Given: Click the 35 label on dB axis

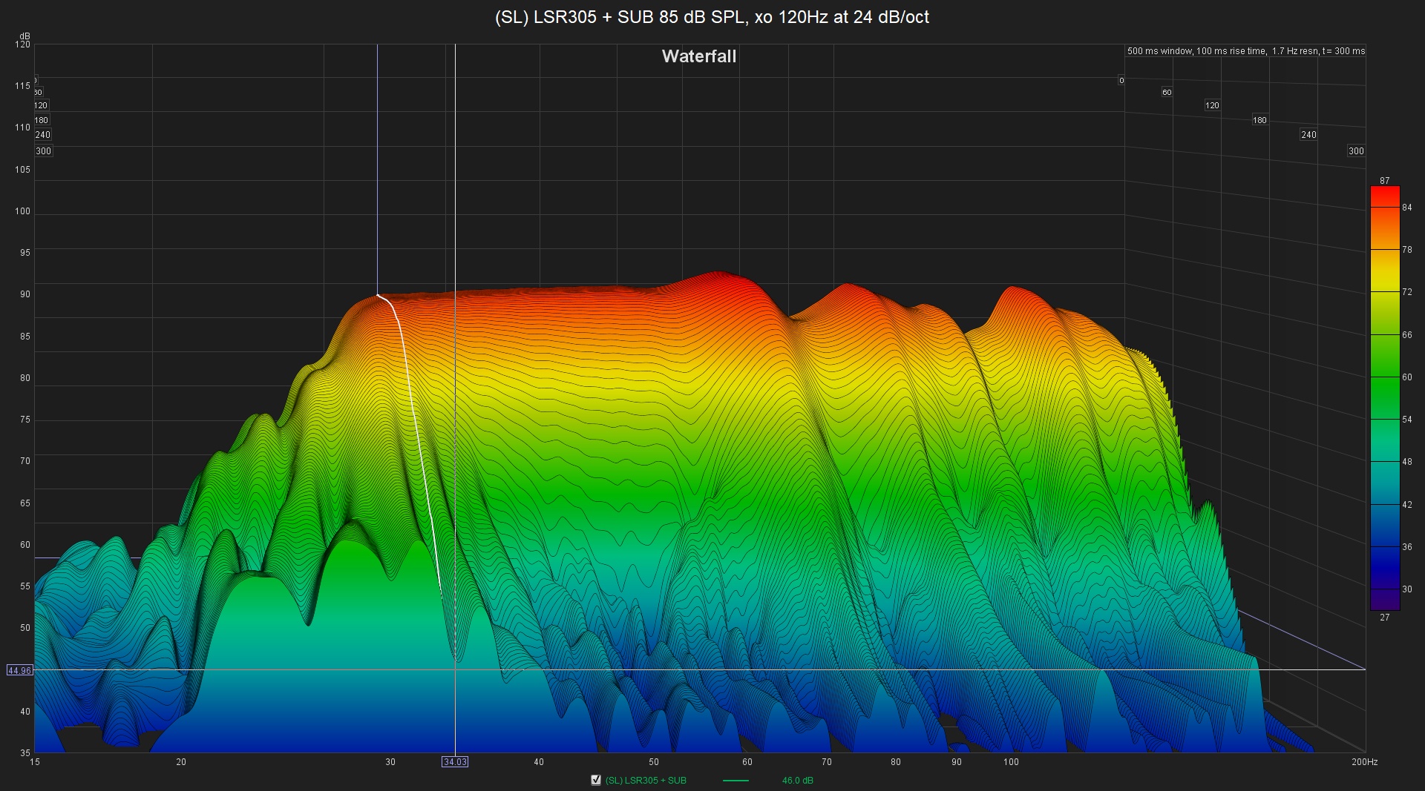Looking at the screenshot, I should tap(25, 753).
